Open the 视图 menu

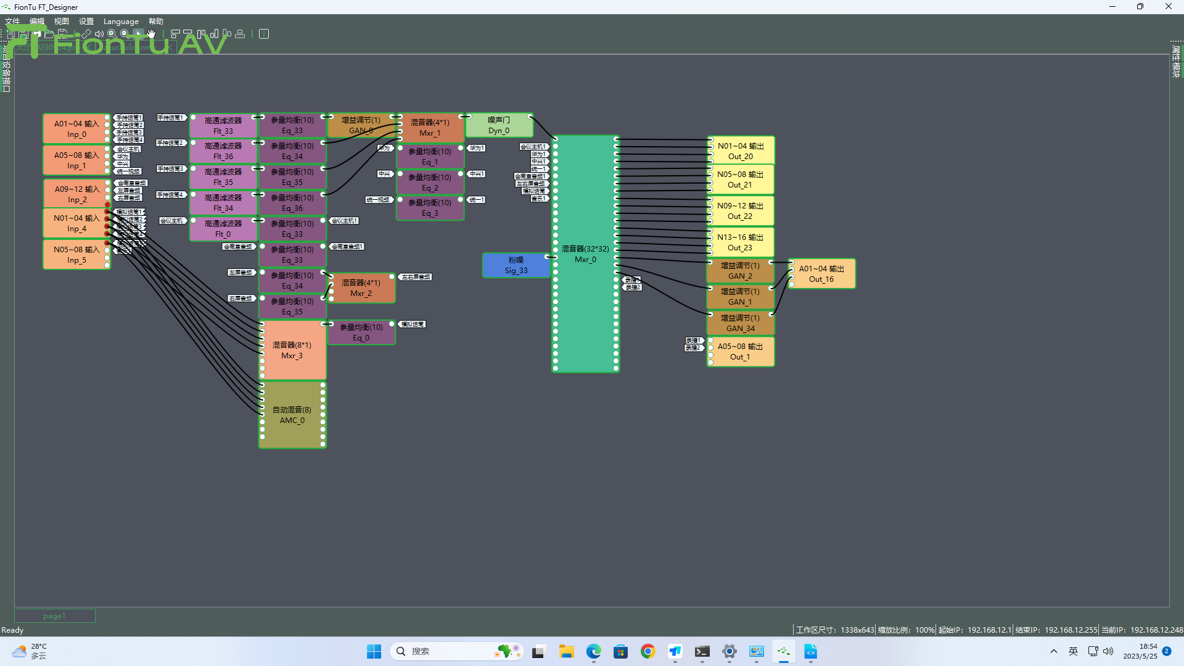click(62, 21)
